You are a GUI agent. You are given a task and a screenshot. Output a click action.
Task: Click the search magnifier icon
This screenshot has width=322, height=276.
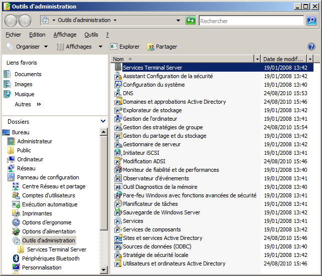(x=311, y=21)
